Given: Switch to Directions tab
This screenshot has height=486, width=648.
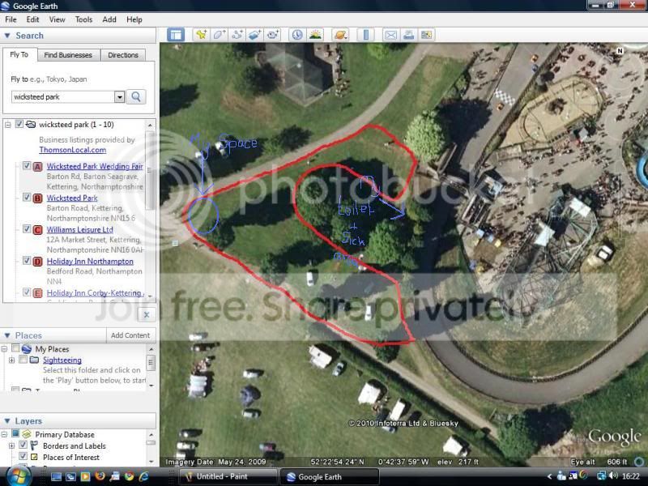Looking at the screenshot, I should tap(123, 55).
